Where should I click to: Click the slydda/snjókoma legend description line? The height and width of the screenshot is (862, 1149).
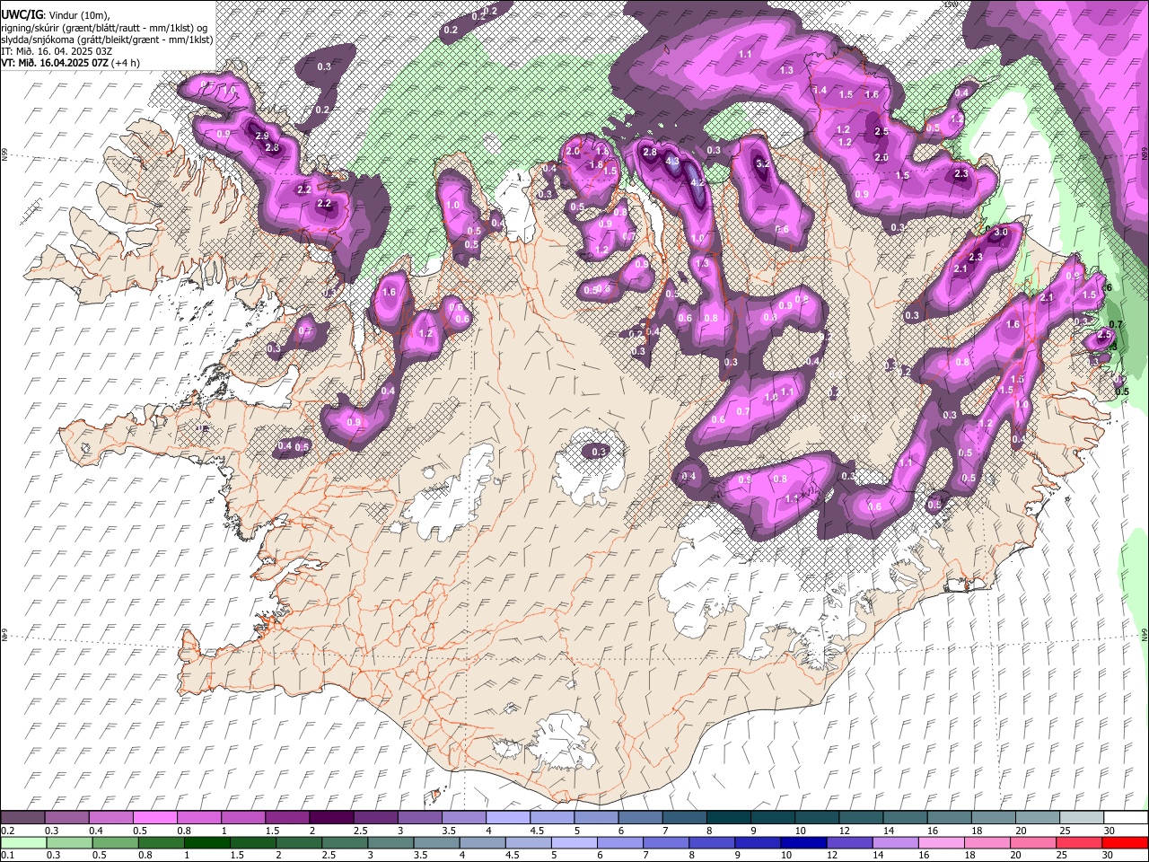point(107,40)
